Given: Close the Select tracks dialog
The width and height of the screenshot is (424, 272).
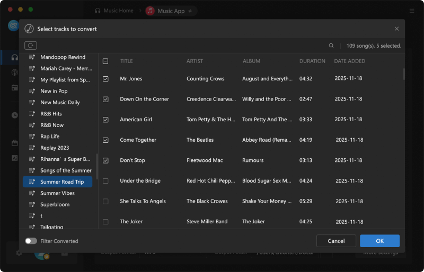Looking at the screenshot, I should (396, 29).
